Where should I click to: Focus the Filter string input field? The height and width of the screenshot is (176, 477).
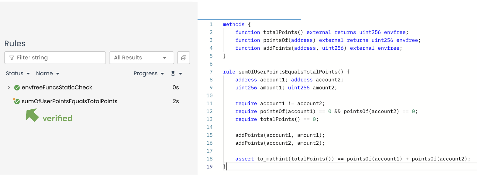click(x=59, y=58)
